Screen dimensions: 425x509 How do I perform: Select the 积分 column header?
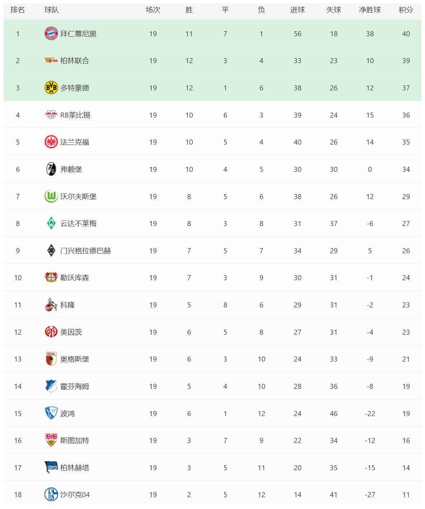pos(406,10)
